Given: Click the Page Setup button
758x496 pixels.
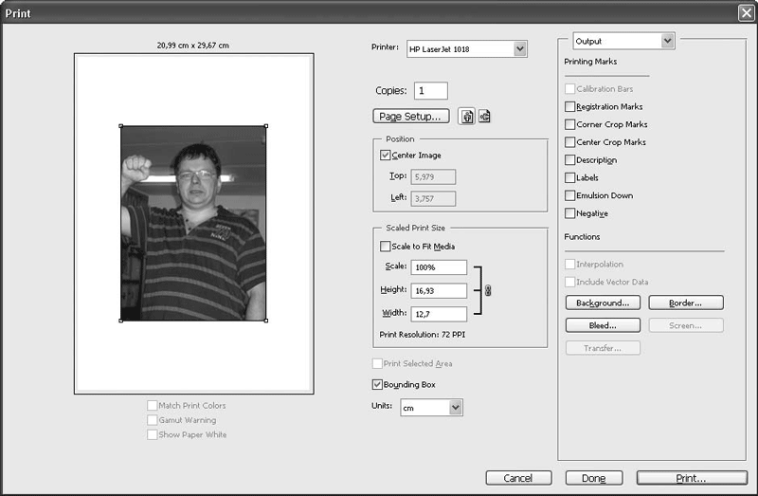Looking at the screenshot, I should click(411, 117).
